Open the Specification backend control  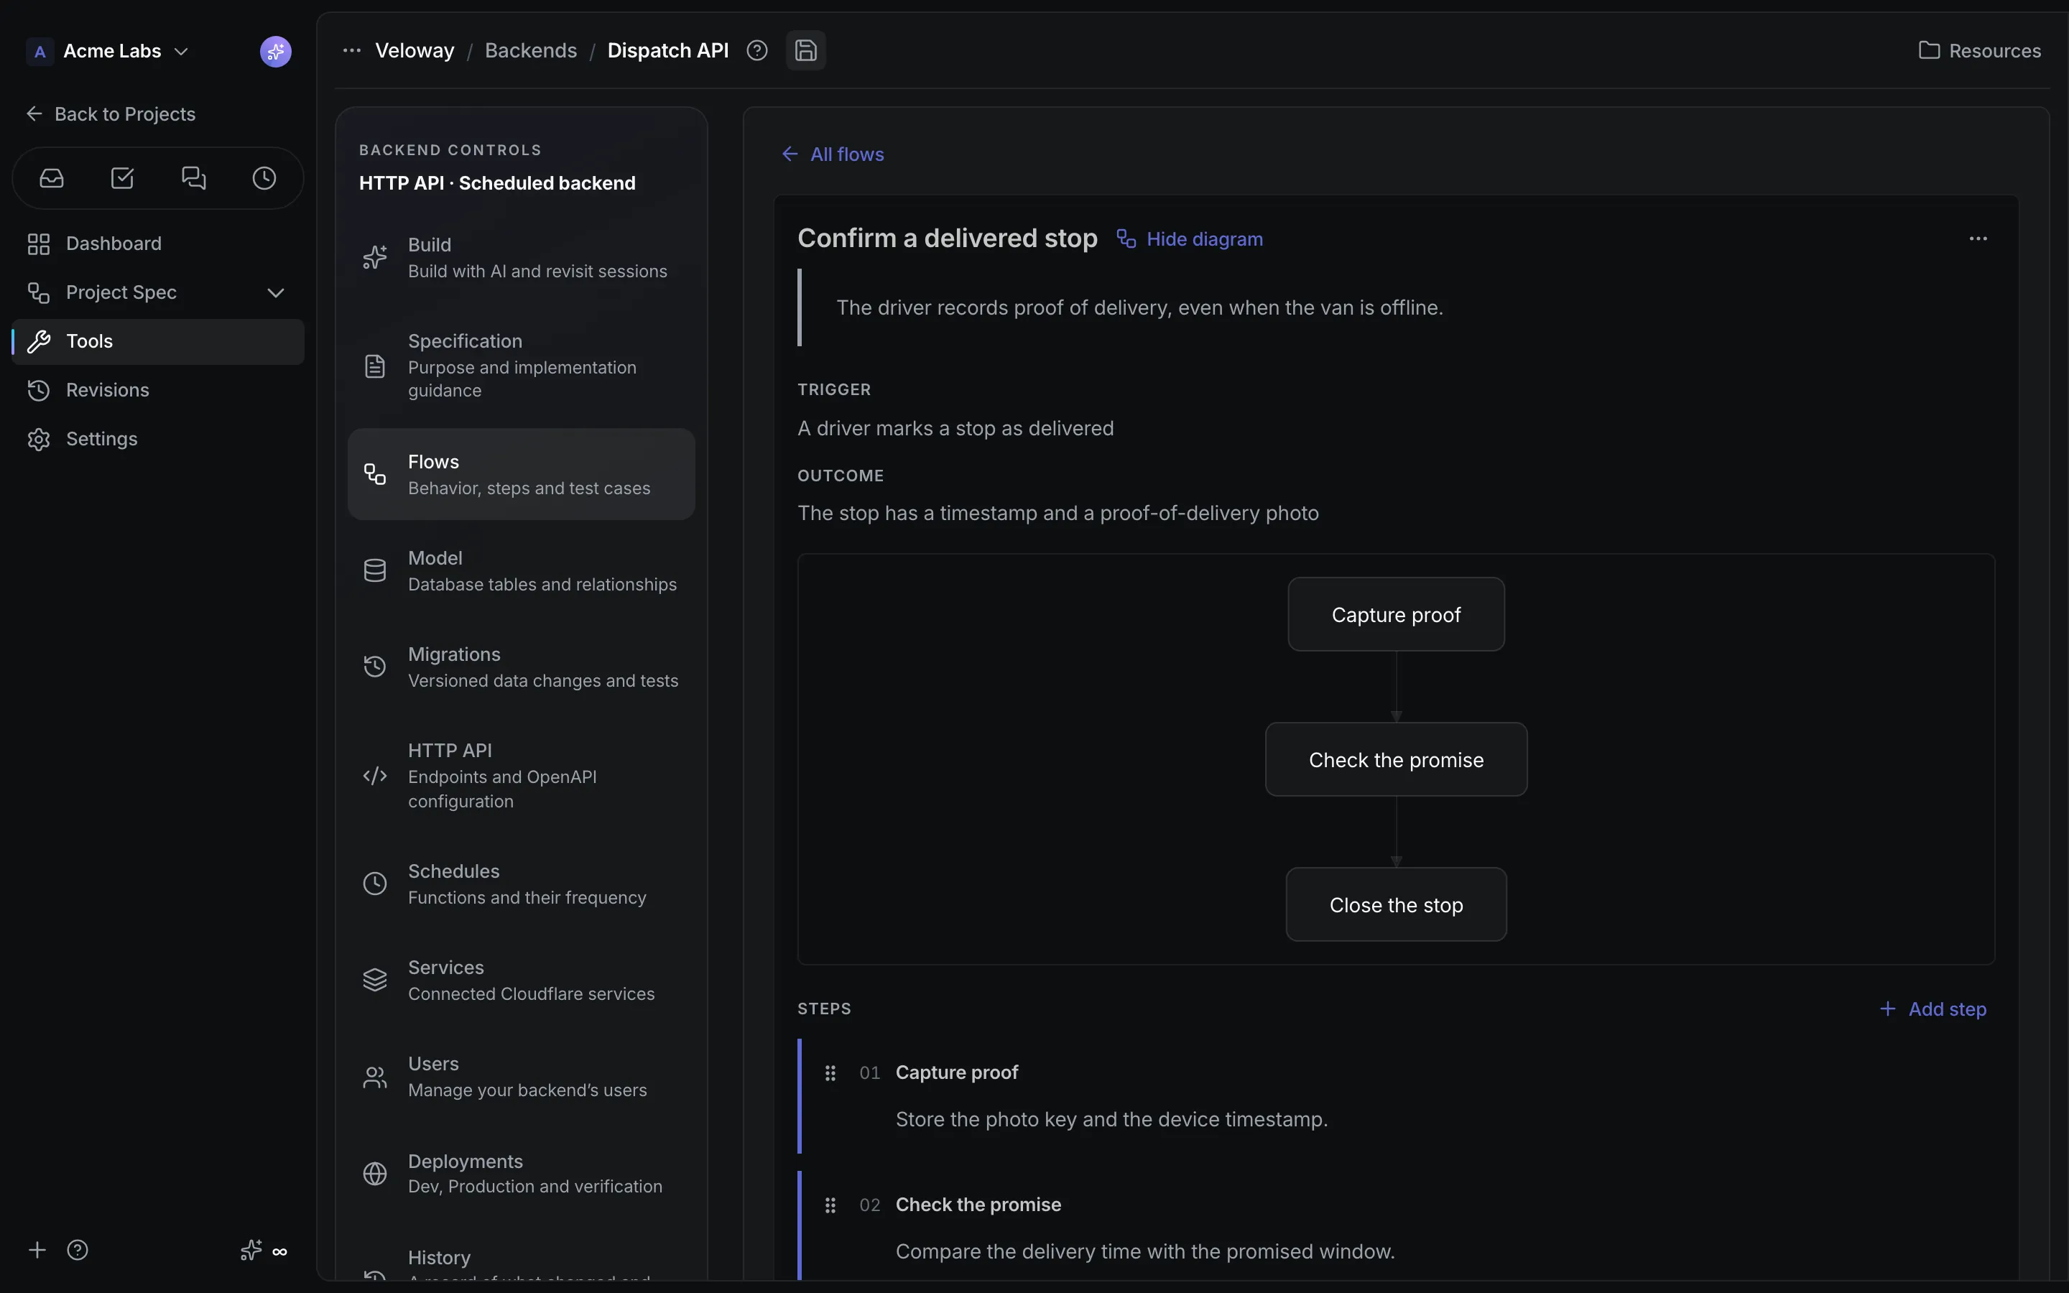pos(521,365)
